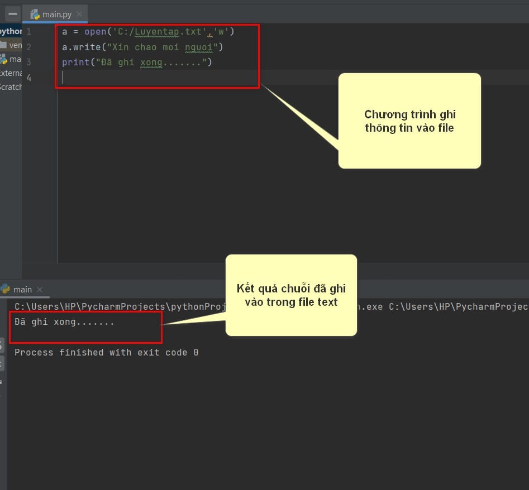
Task: Close the main.py editor tab
Action: pos(79,14)
